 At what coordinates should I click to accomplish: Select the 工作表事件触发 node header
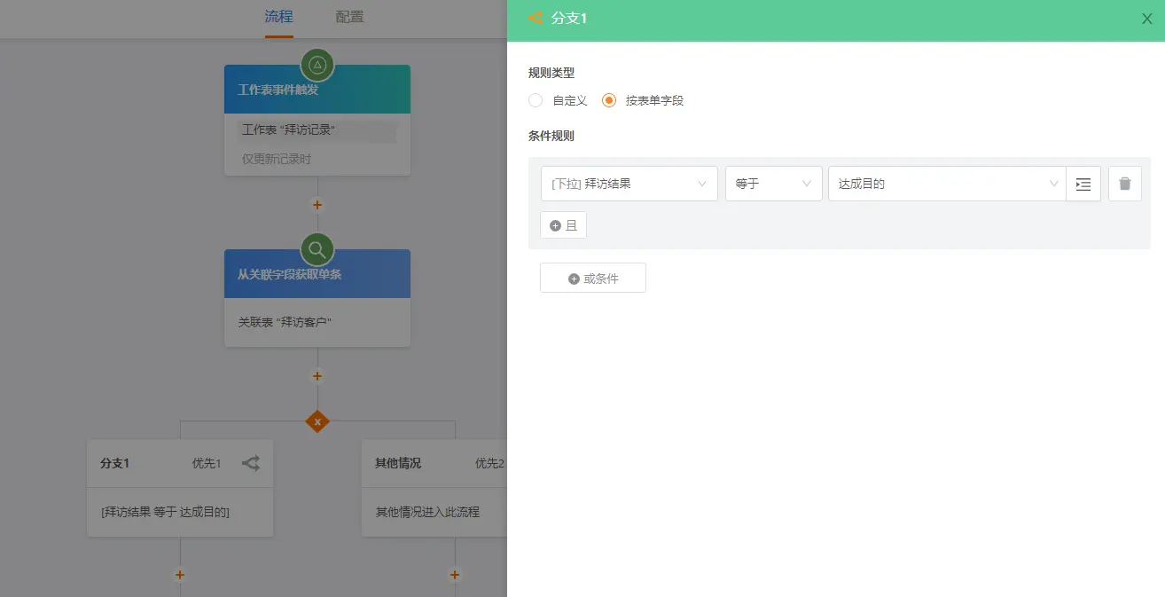[x=317, y=90]
